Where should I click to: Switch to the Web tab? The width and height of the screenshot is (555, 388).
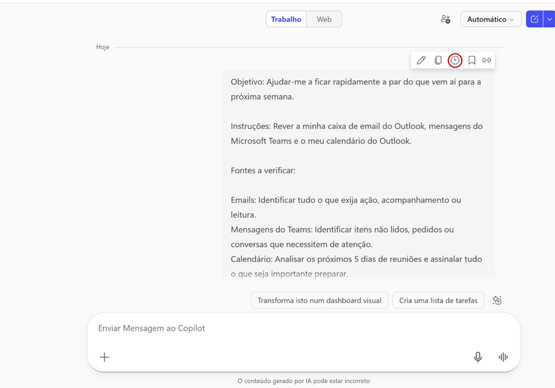coord(324,19)
